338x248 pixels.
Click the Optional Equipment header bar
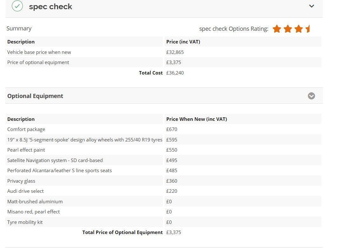tap(164, 96)
